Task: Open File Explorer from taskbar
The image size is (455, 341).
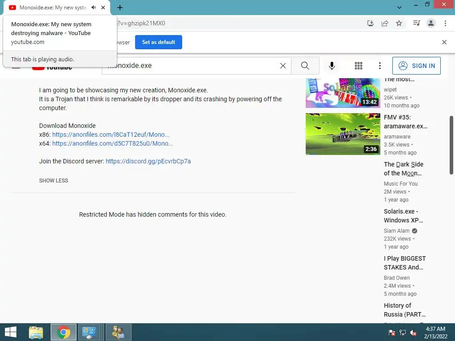Action: (36, 332)
